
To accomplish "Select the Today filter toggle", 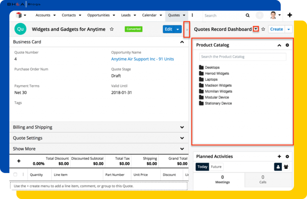I will pyautogui.click(x=202, y=167).
